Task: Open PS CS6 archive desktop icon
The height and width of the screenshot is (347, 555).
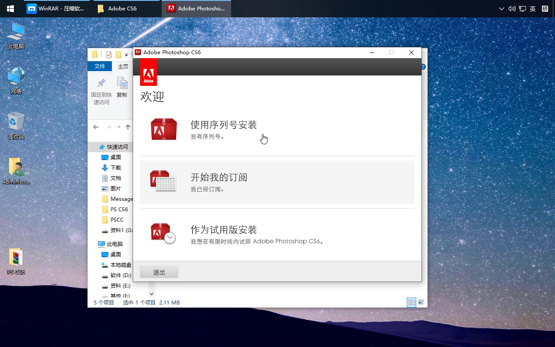Action: (16, 261)
